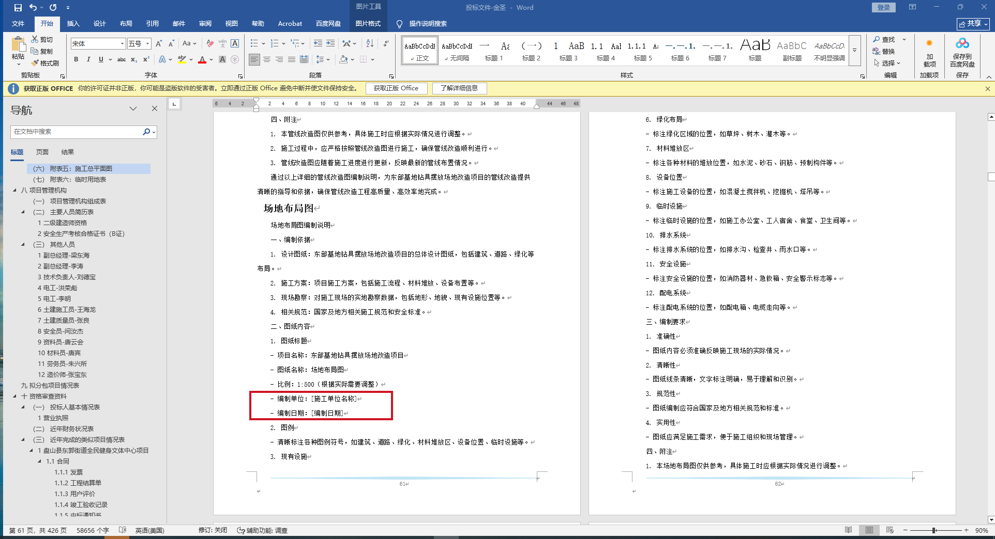995x539 pixels.
Task: Click the 了解详细信息 button
Action: pyautogui.click(x=459, y=89)
